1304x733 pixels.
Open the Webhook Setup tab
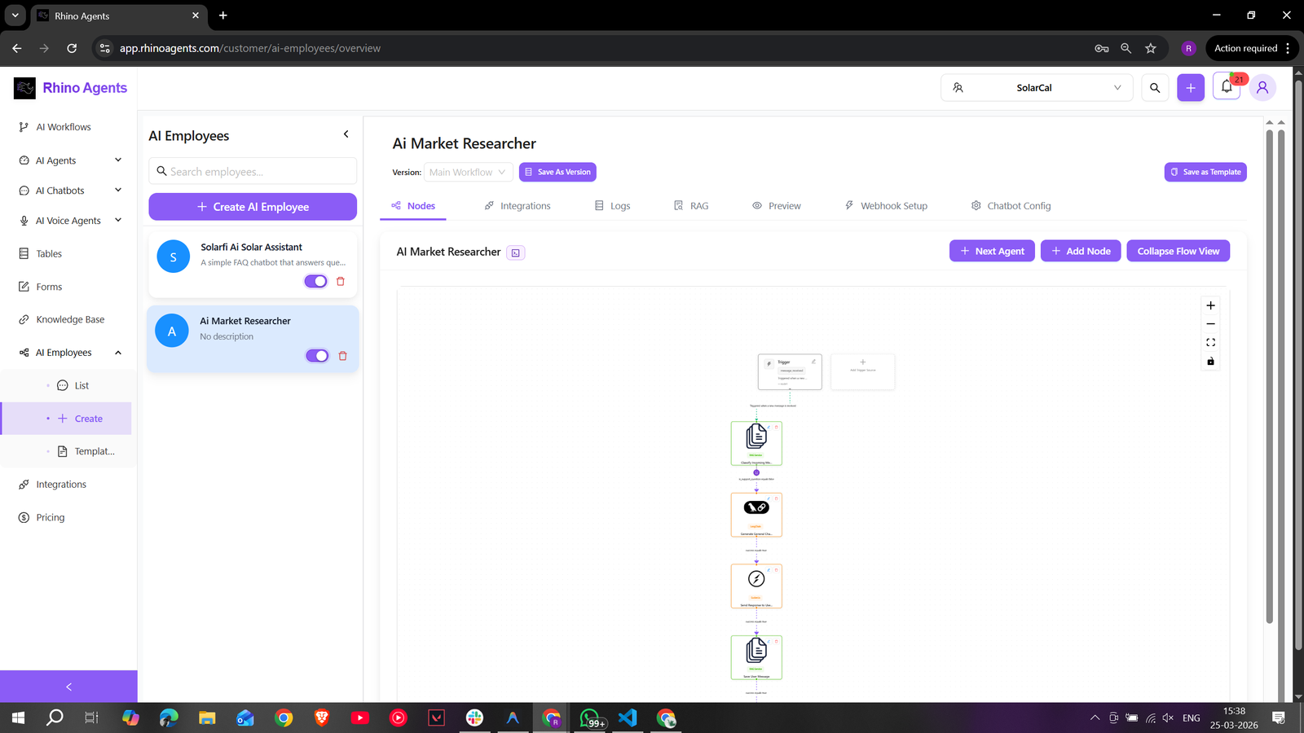coord(886,205)
